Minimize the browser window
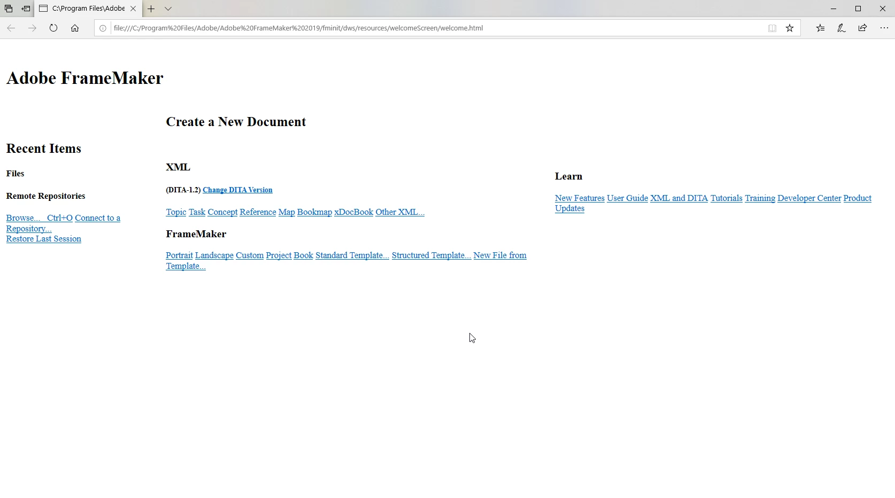The height and width of the screenshot is (498, 895). [833, 9]
